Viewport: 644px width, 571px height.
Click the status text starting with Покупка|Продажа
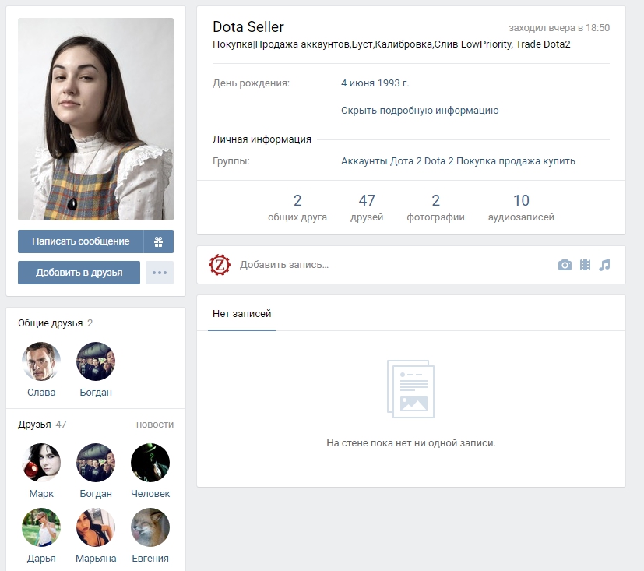pos(392,44)
